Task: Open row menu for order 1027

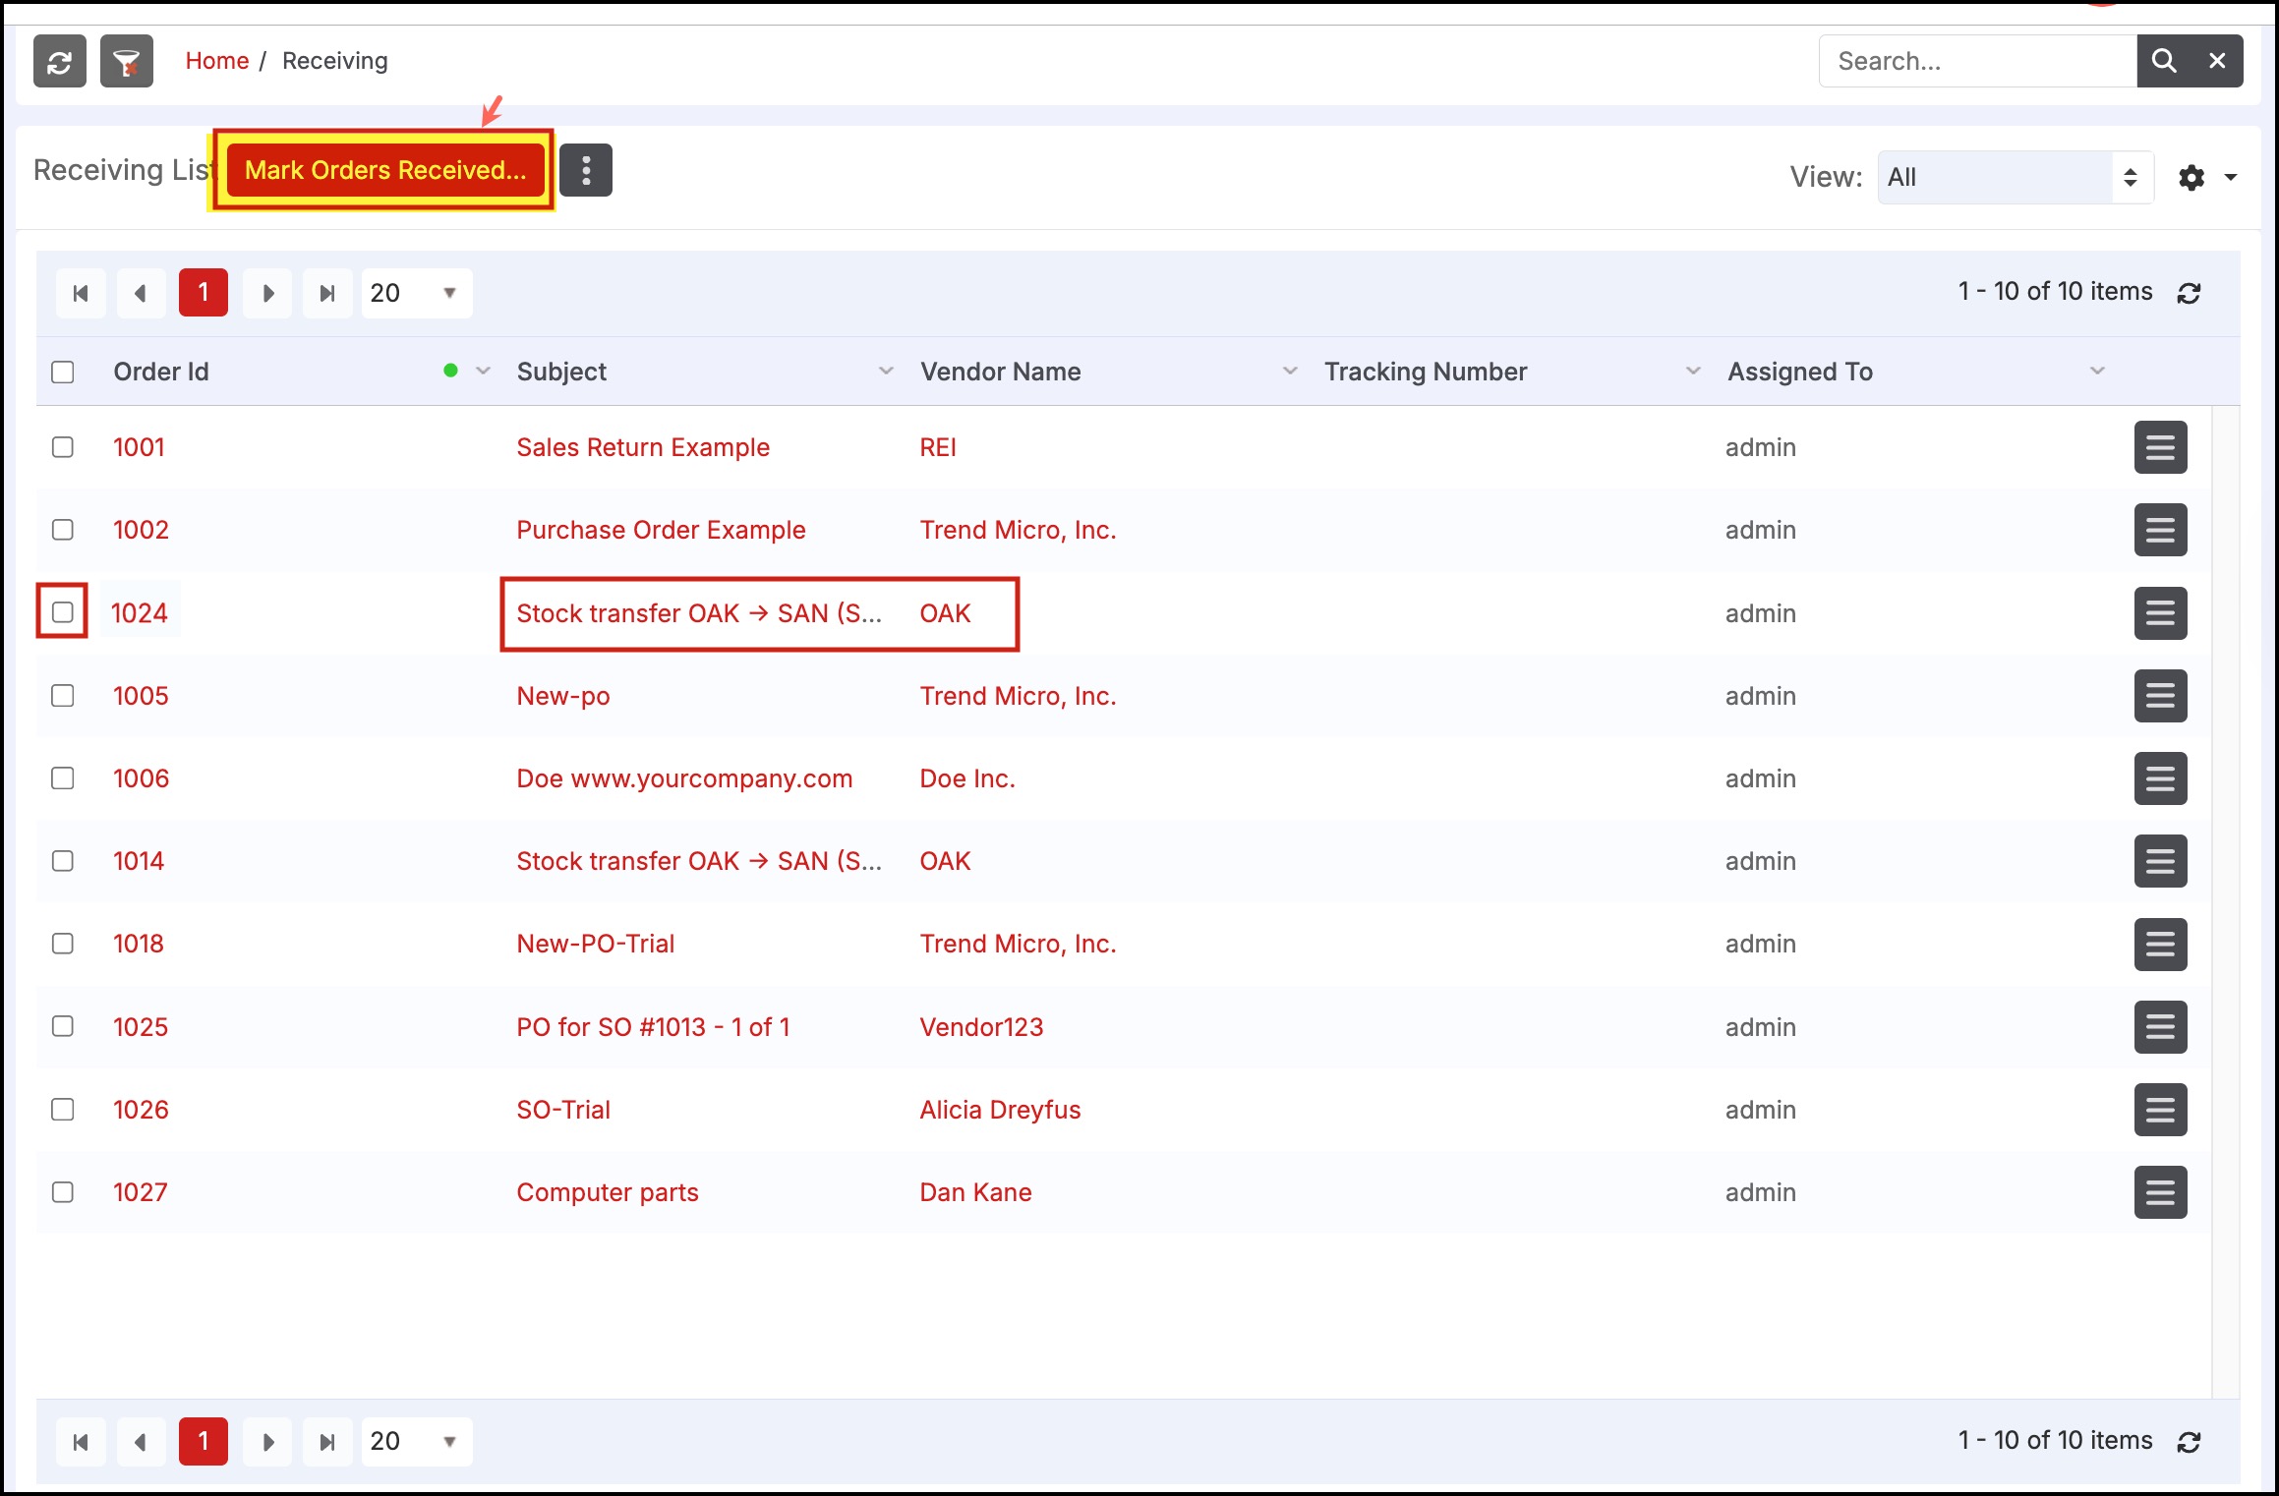Action: click(x=2161, y=1192)
